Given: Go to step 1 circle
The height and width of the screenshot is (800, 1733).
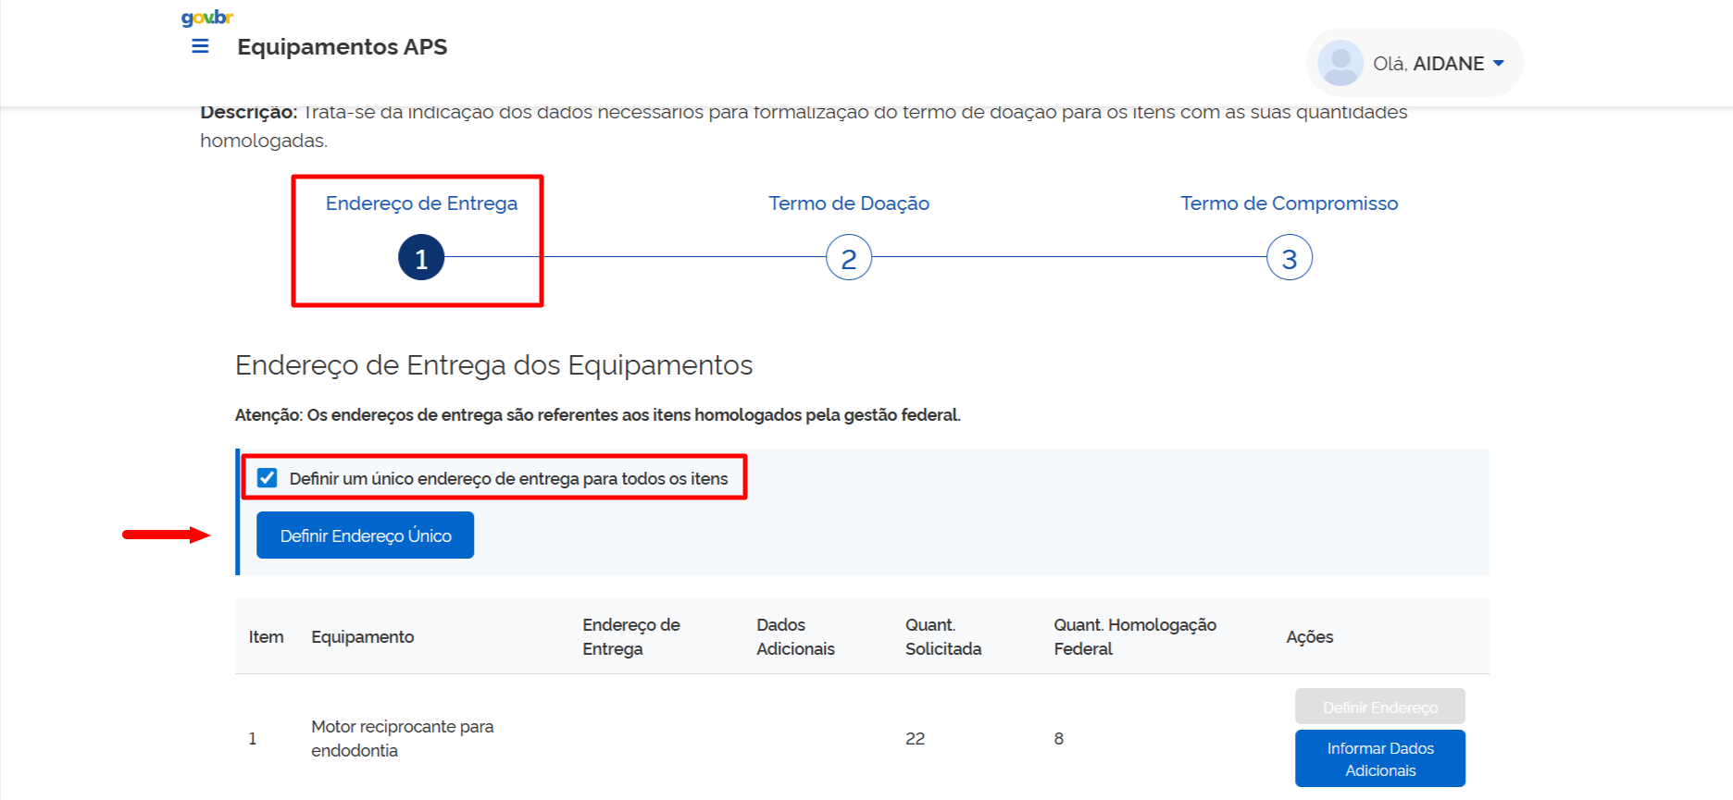Looking at the screenshot, I should (x=421, y=258).
